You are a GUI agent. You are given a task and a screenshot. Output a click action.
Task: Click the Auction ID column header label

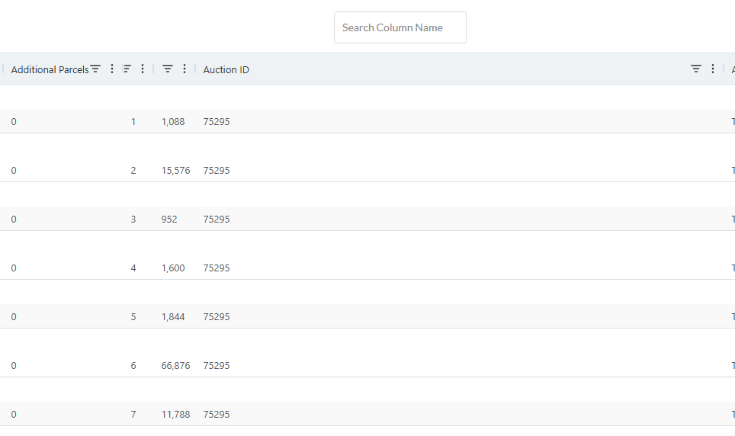[226, 69]
